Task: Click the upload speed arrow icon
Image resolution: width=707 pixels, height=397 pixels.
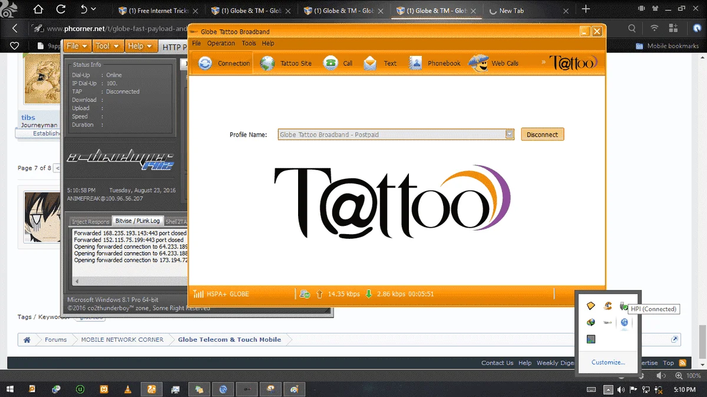Action: (319, 293)
